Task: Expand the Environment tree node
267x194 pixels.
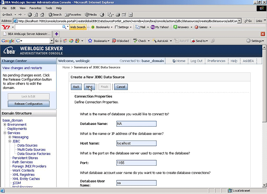Action: click(5, 125)
